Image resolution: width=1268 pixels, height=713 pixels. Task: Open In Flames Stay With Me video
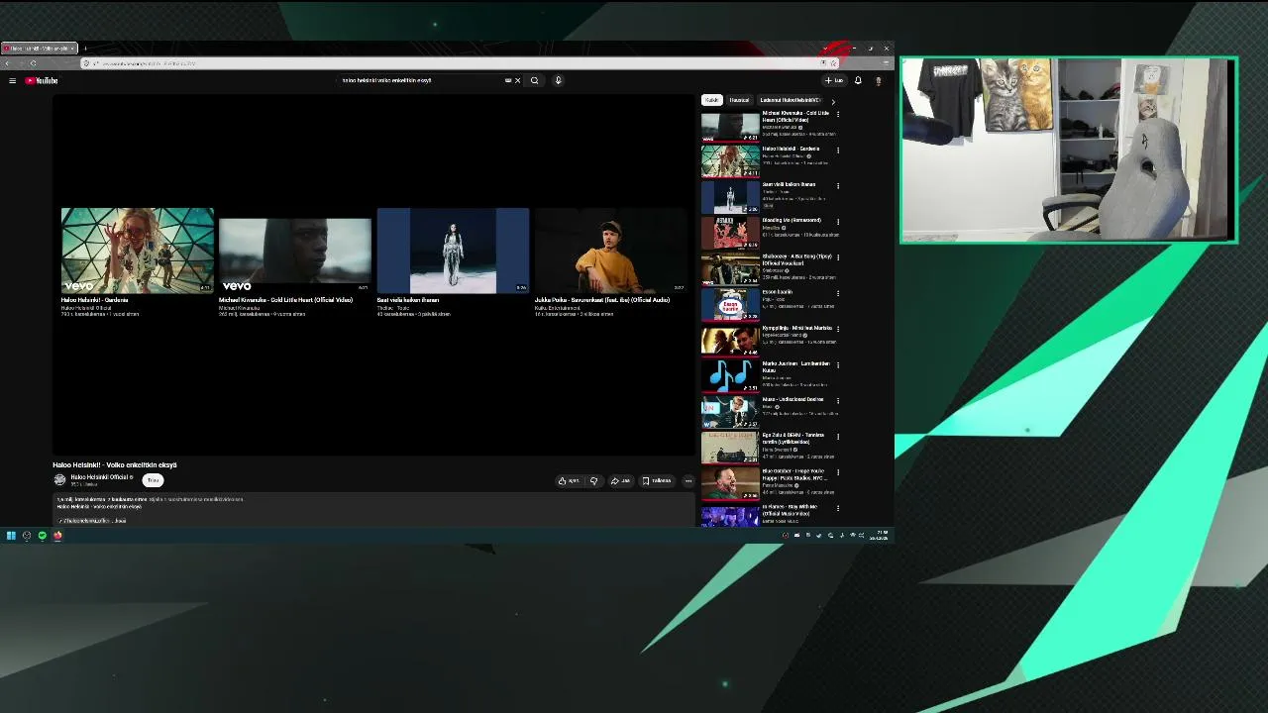pyautogui.click(x=730, y=516)
